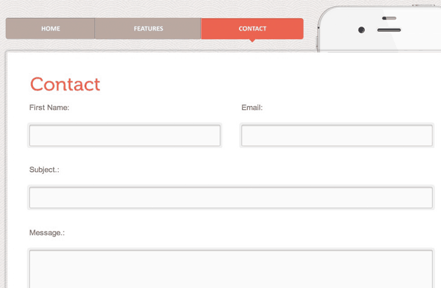Open the HOME navigation tab

tap(50, 29)
